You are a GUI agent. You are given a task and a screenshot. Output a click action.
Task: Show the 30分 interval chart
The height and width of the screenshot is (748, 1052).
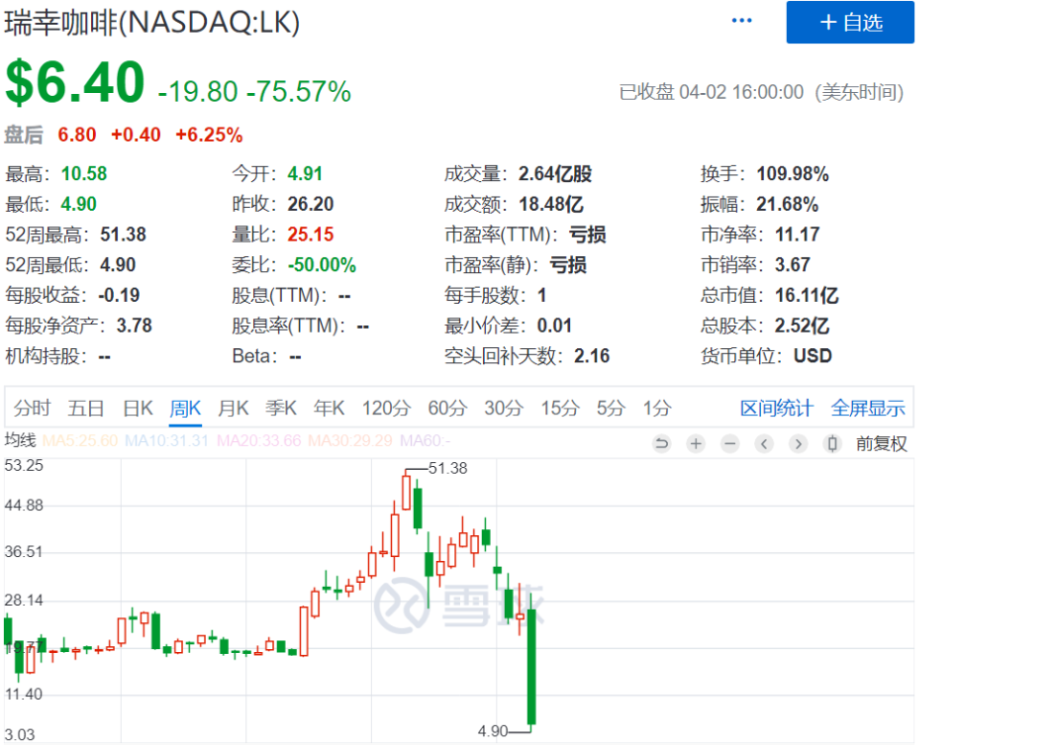[503, 408]
